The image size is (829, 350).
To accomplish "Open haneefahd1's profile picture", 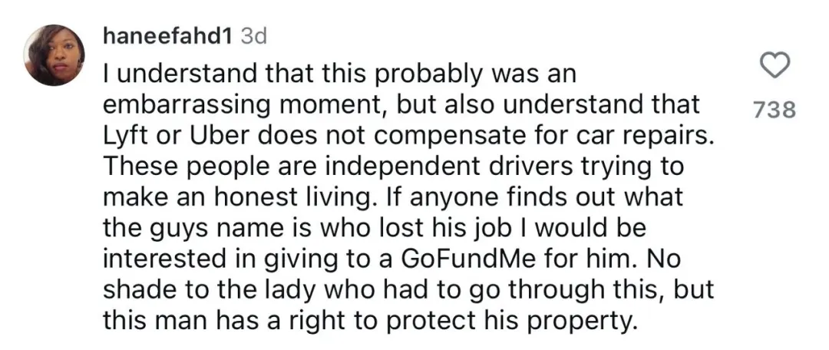I will click(54, 55).
